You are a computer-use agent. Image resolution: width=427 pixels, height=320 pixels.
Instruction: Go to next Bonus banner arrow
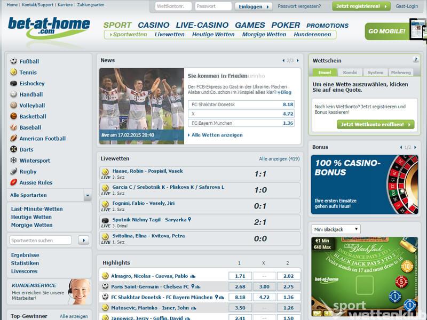pyautogui.click(x=415, y=147)
